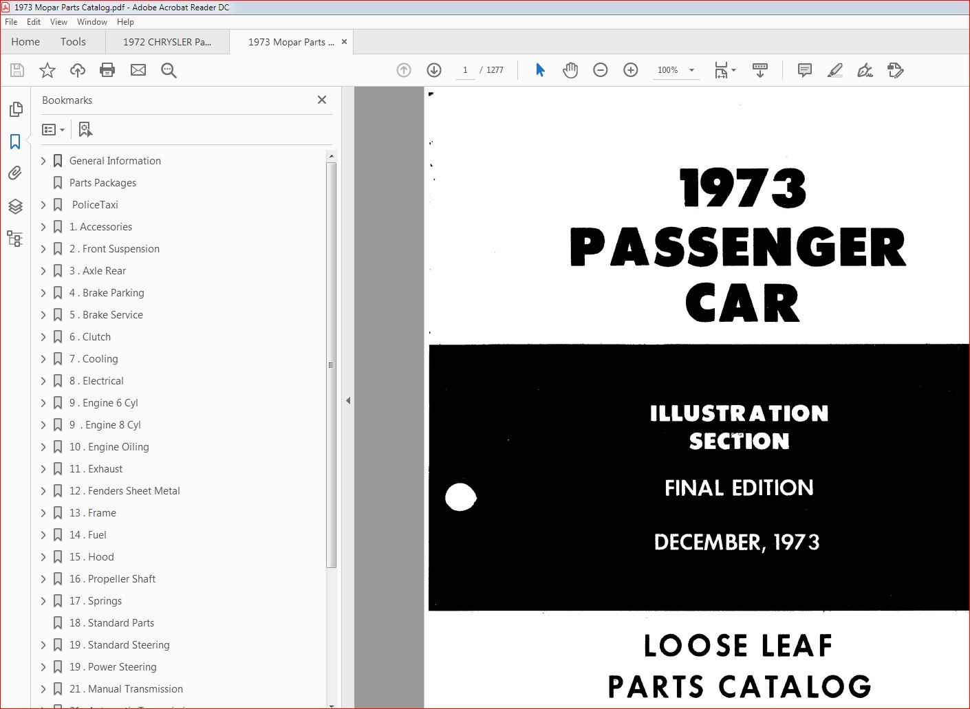Viewport: 970px width, 709px height.
Task: Click the Save file icon
Action: [17, 70]
